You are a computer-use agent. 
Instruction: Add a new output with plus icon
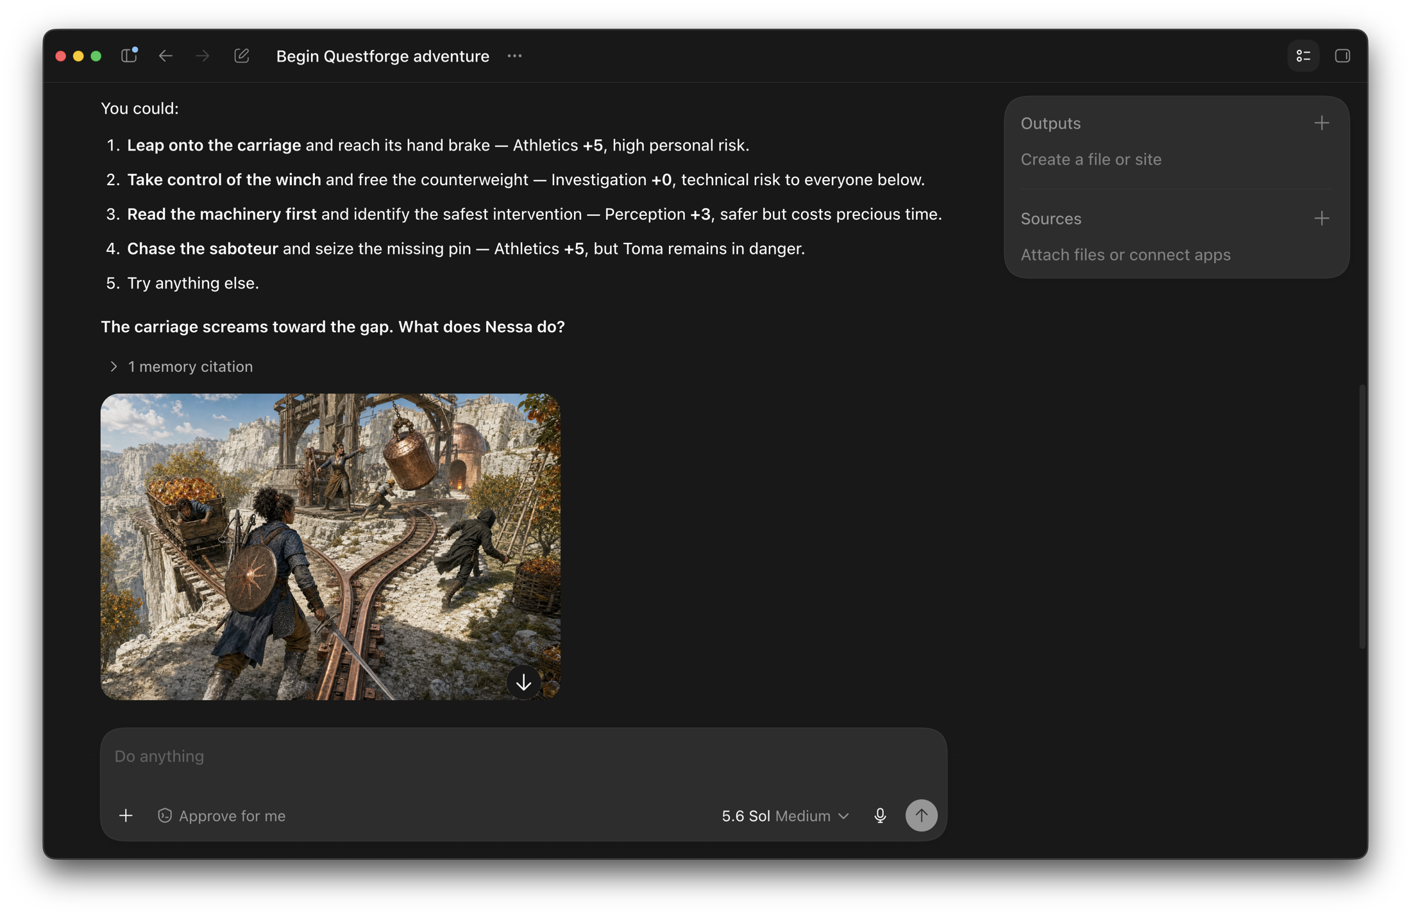click(x=1322, y=123)
